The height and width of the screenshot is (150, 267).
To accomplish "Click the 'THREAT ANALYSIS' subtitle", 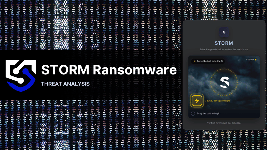I will tap(65, 84).
